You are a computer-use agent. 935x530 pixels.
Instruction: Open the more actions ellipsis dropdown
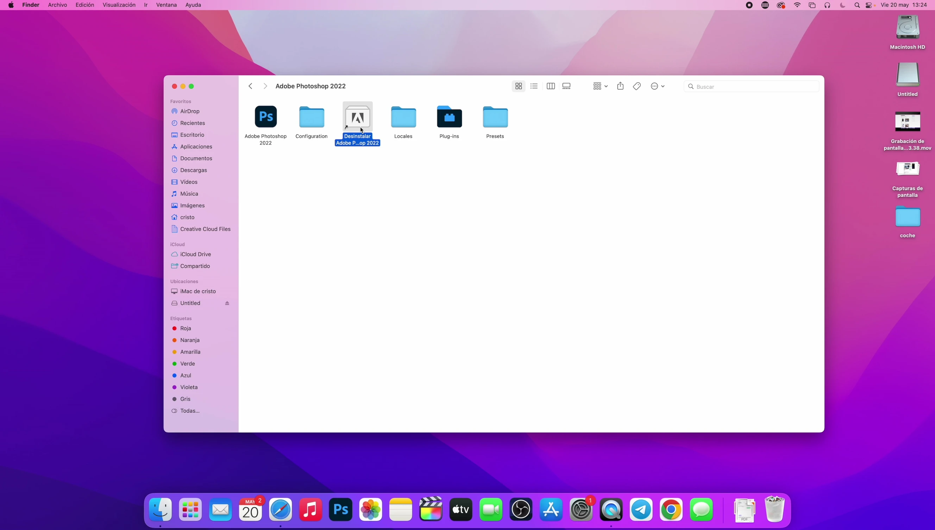[x=657, y=86]
